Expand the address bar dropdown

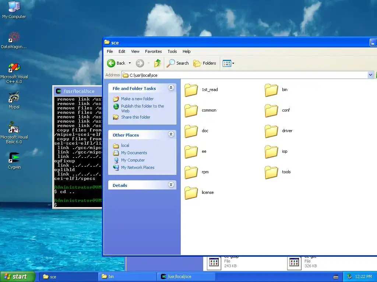pos(370,75)
